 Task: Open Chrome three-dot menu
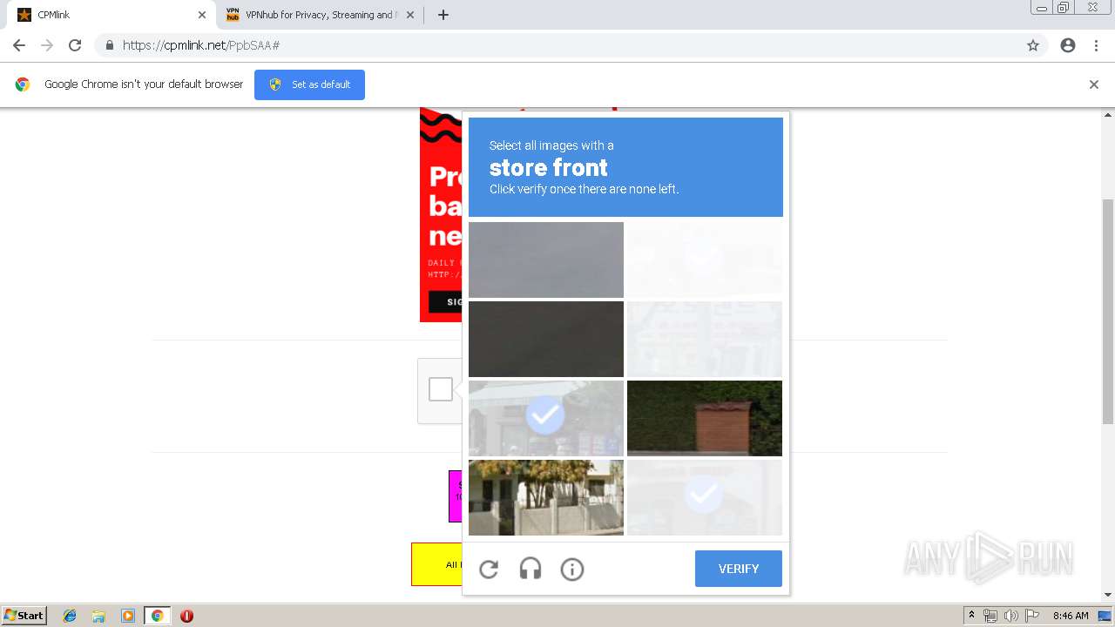click(1096, 45)
